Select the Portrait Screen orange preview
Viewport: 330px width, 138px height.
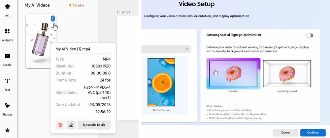(x=161, y=82)
